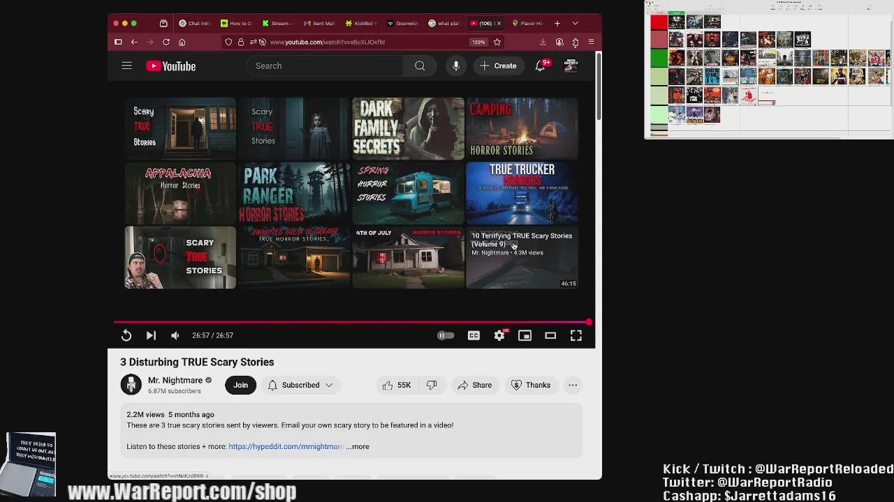Bookmark this page with the star
894x502 pixels.
[497, 42]
